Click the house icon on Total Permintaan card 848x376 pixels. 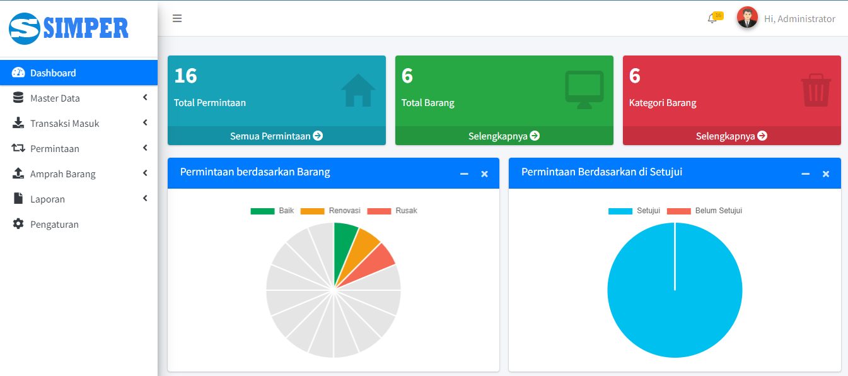pos(358,90)
